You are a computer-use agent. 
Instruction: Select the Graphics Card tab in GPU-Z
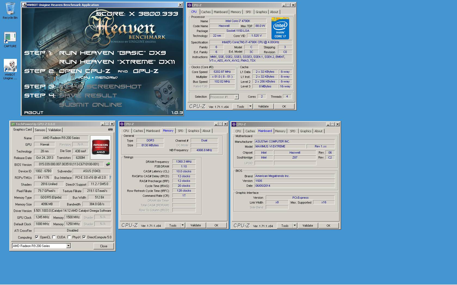tap(23, 129)
